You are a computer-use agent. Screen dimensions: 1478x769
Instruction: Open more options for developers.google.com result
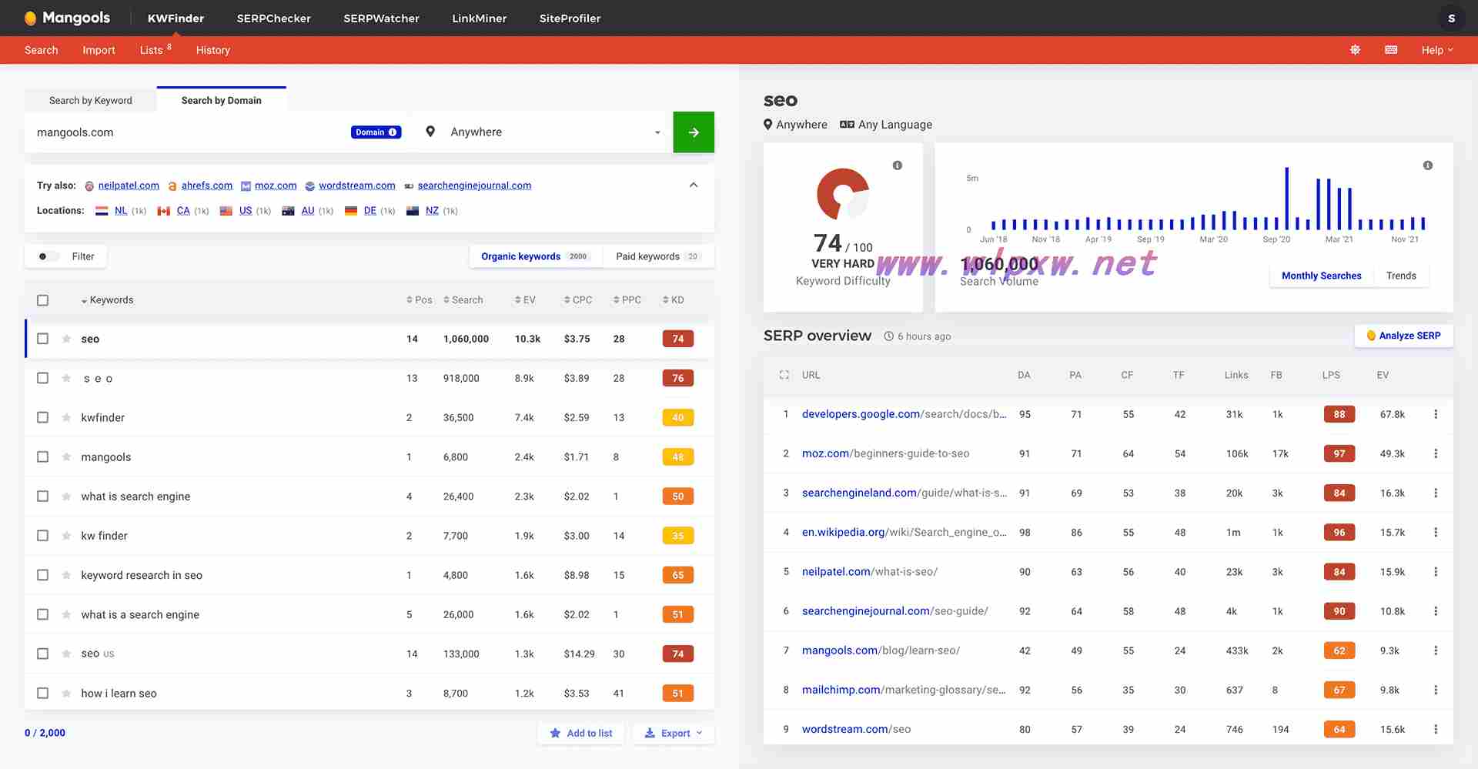click(1436, 414)
